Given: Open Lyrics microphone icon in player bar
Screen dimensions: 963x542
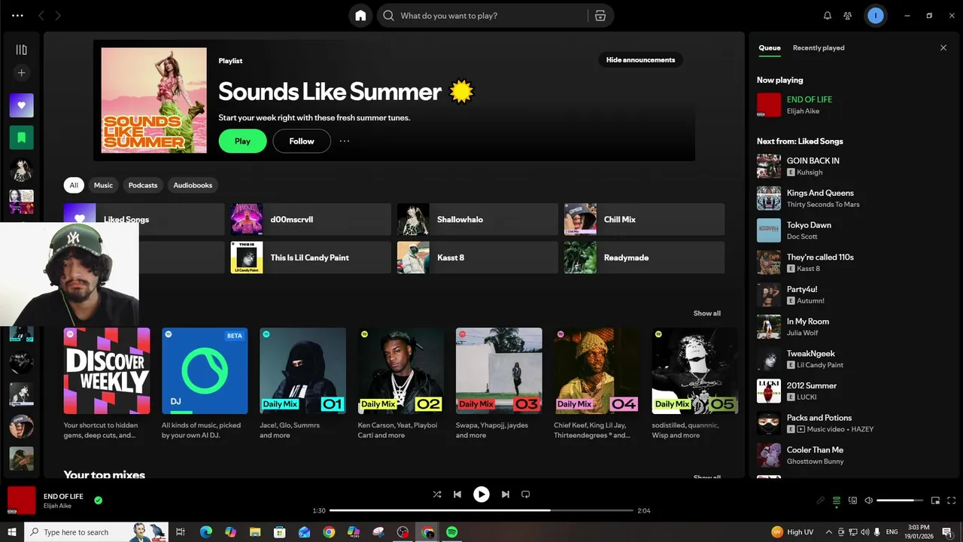Looking at the screenshot, I should 821,501.
